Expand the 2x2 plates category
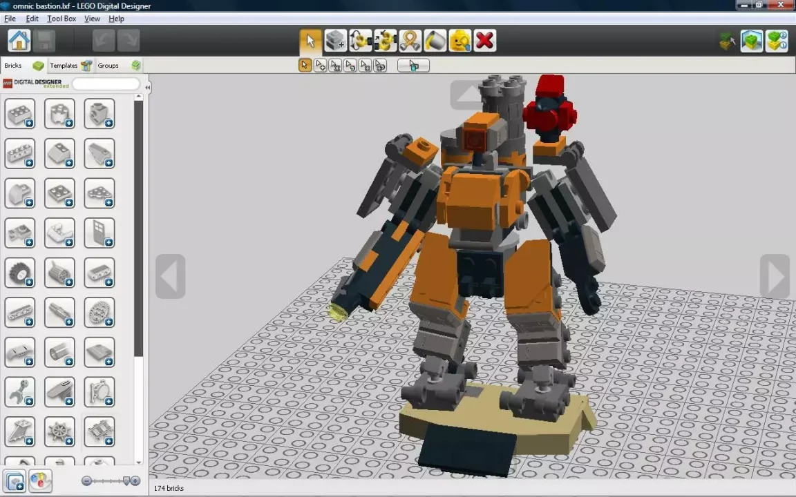The width and height of the screenshot is (796, 497). 59,193
